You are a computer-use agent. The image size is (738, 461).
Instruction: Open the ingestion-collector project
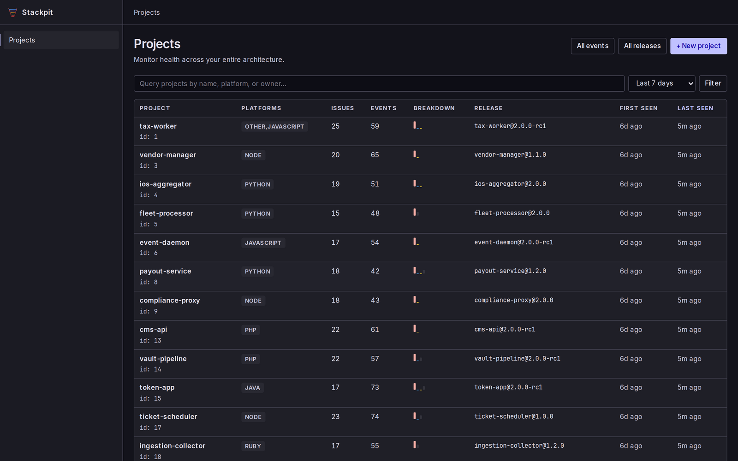tap(172, 446)
